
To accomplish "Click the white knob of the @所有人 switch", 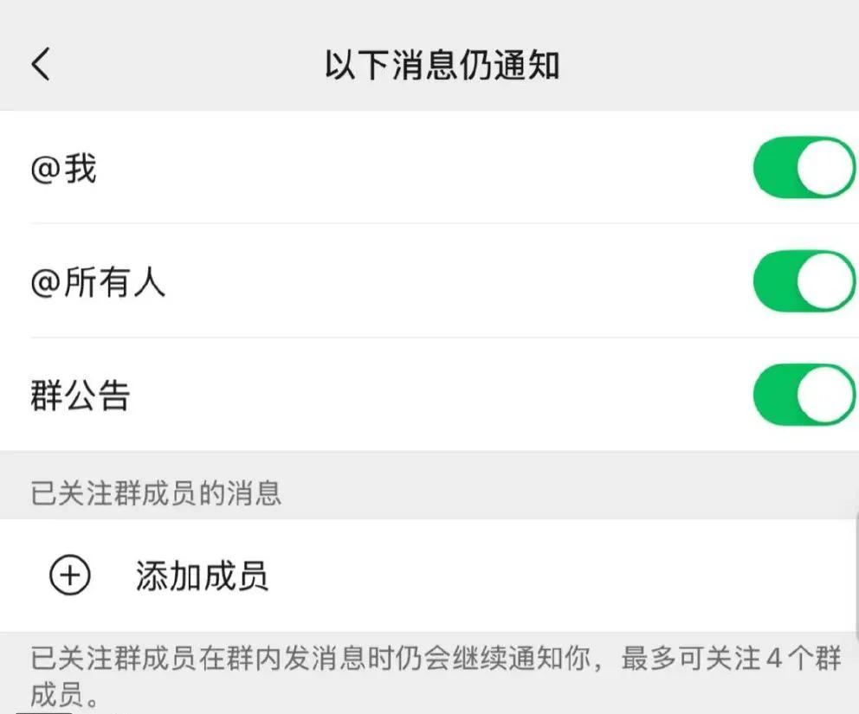I will pyautogui.click(x=825, y=281).
